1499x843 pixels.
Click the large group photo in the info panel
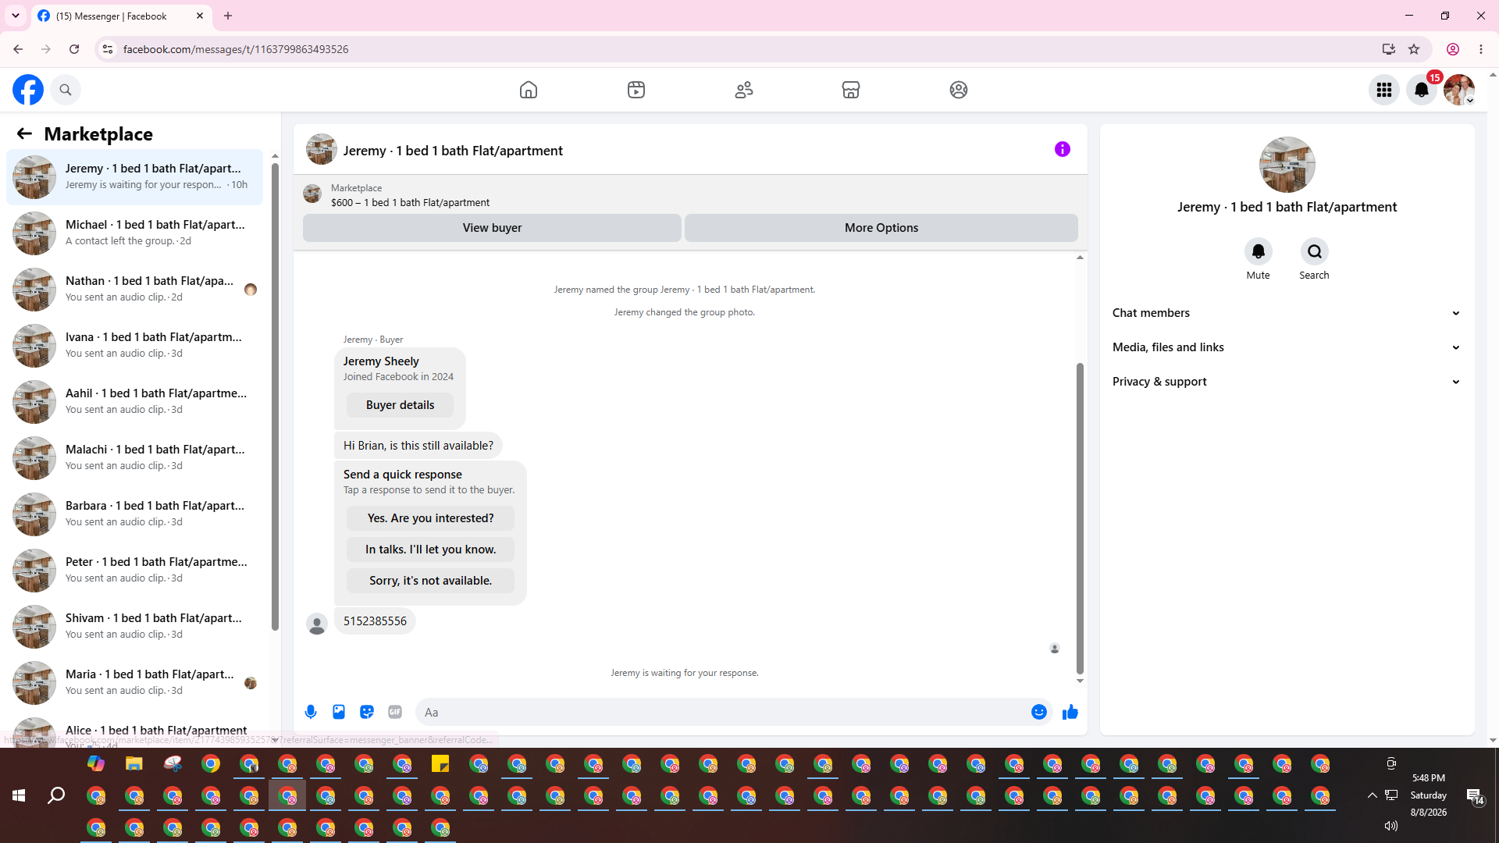[1287, 165]
